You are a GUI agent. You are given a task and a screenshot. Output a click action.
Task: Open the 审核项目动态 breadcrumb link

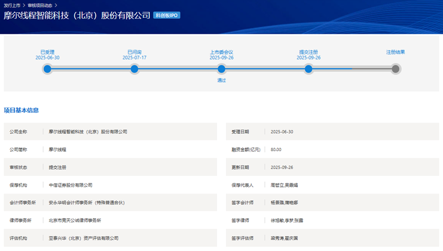40,5
